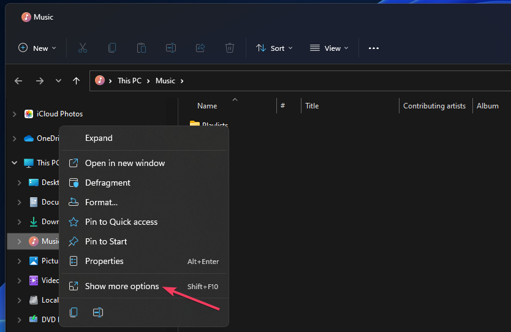Image resolution: width=511 pixels, height=332 pixels.
Task: Click the DVD drive icon in sidebar
Action: (x=34, y=319)
